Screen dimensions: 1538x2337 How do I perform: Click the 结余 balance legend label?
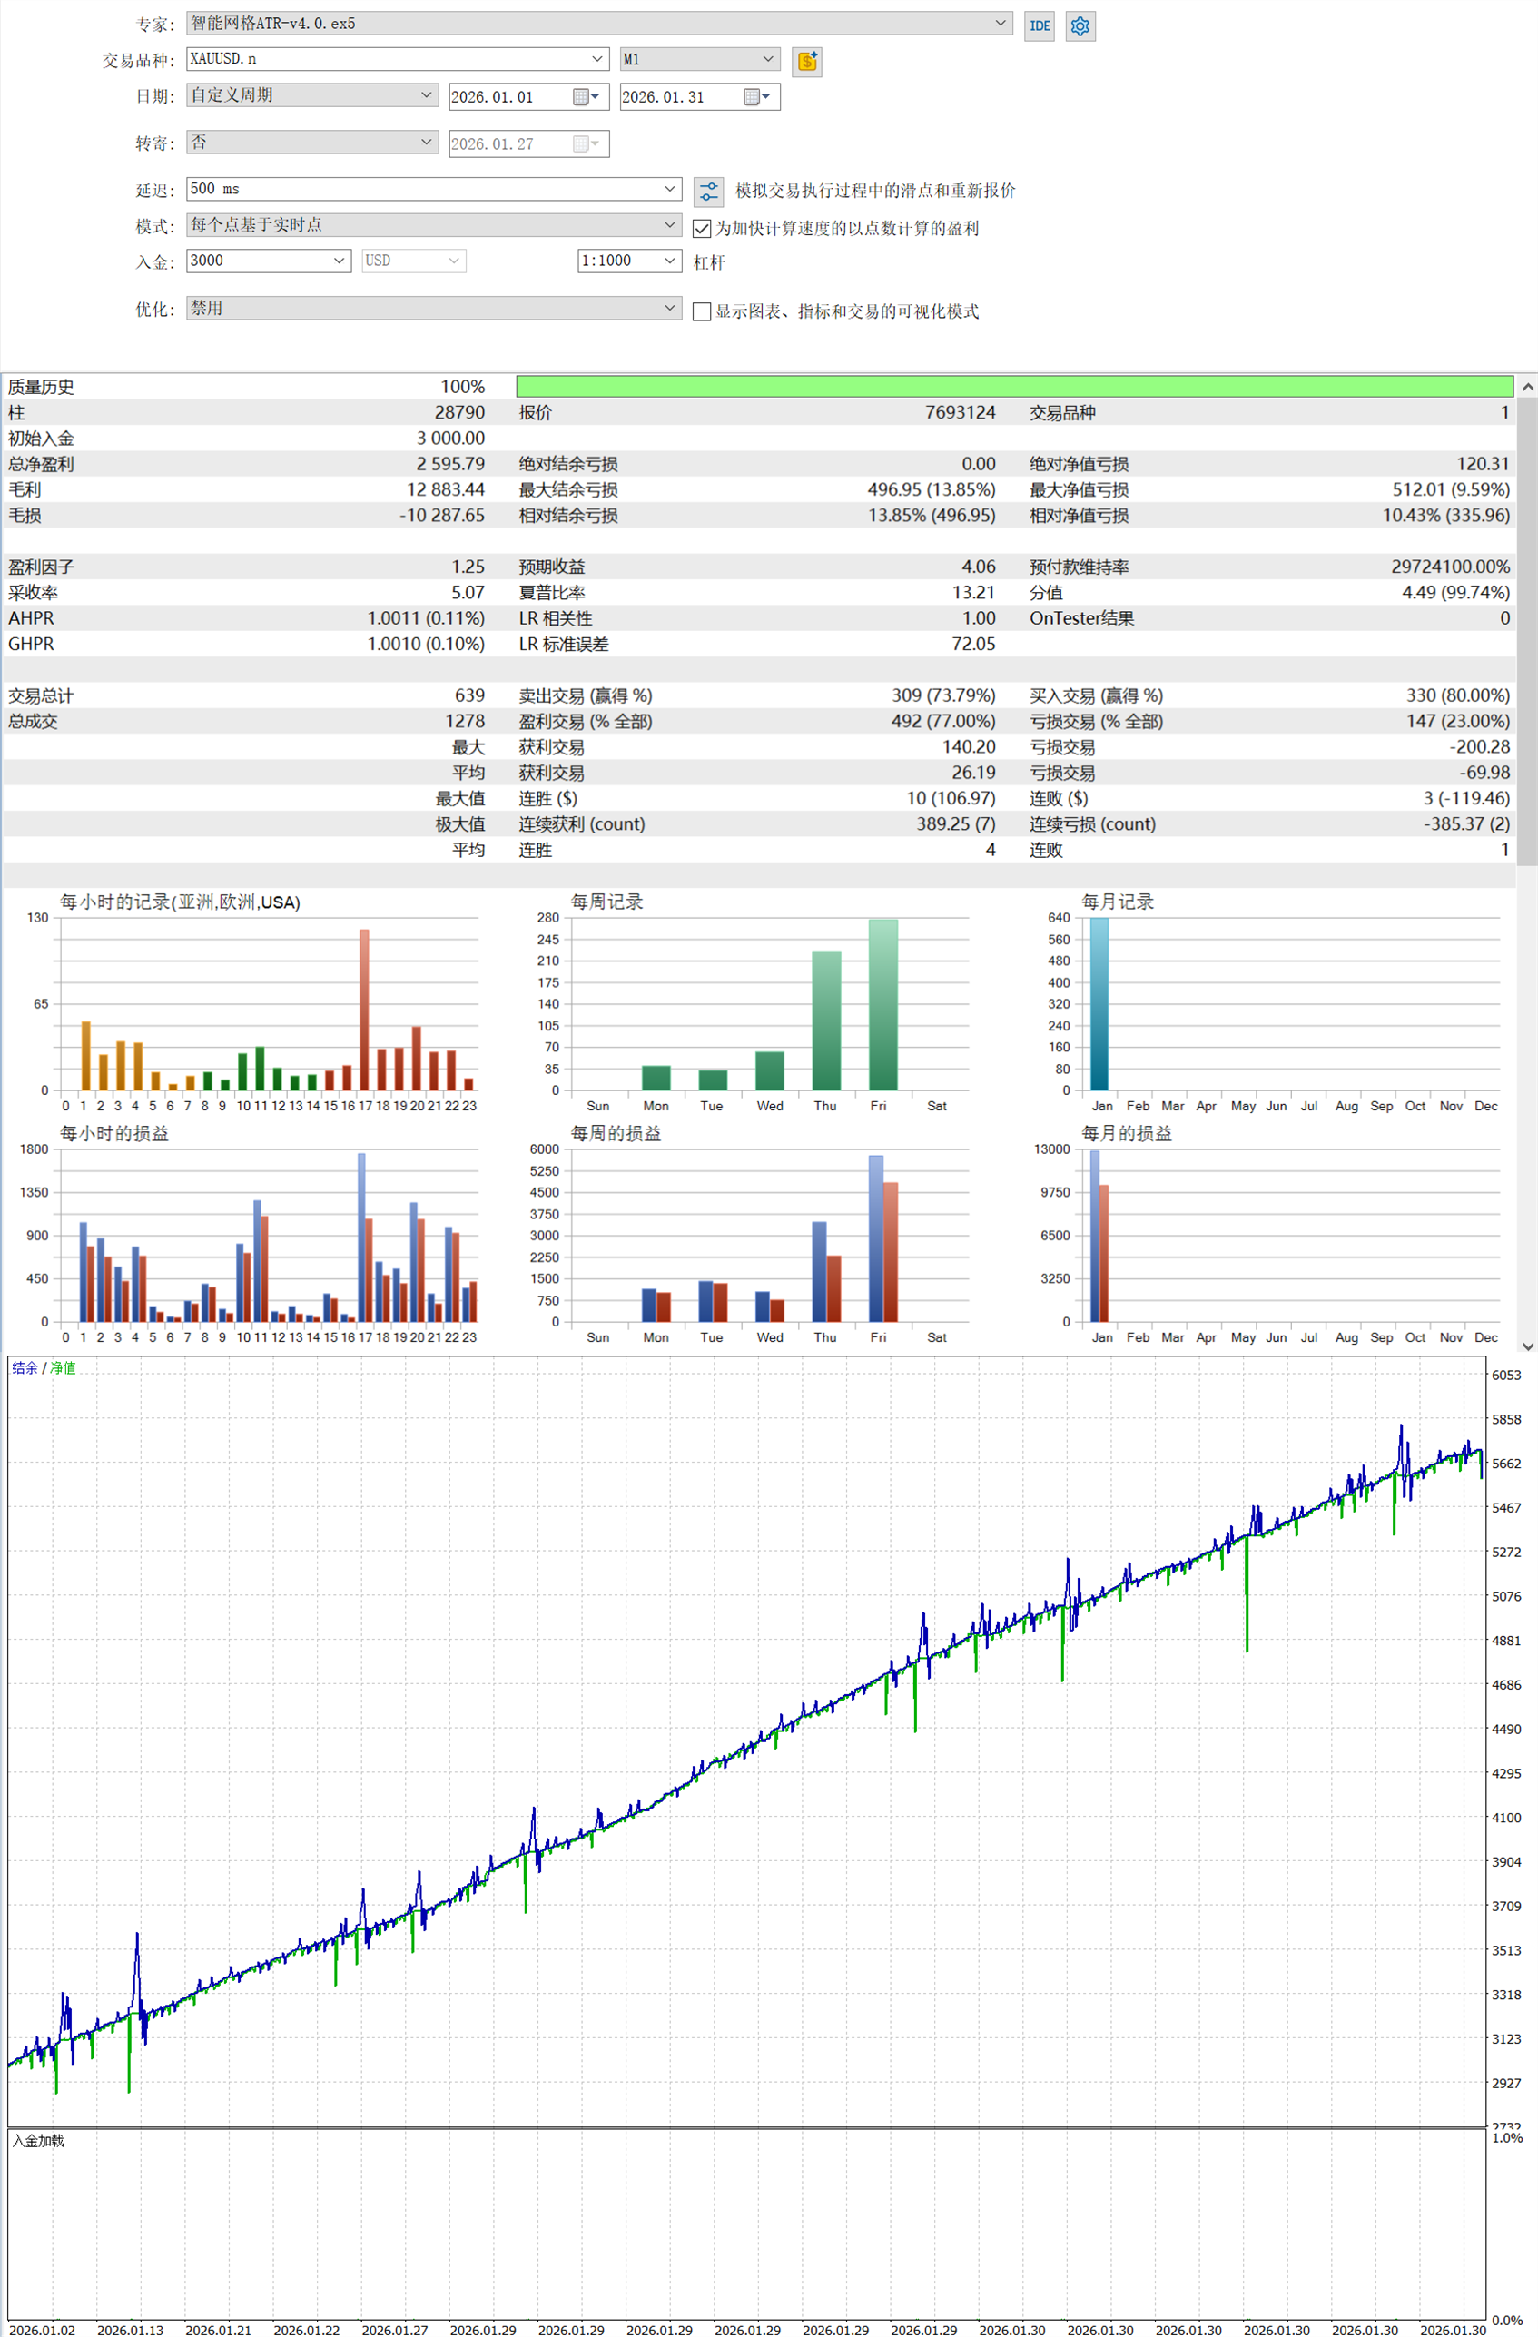25,1368
